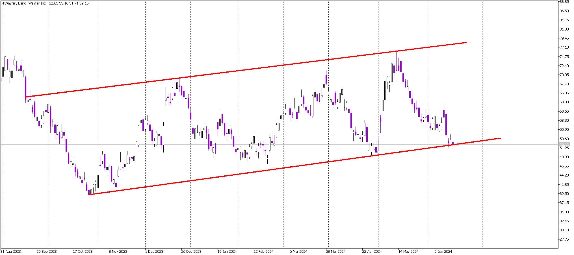Click the 88.85 price scale label
Viewport: 574px width, 255px height.
[x=564, y=2]
